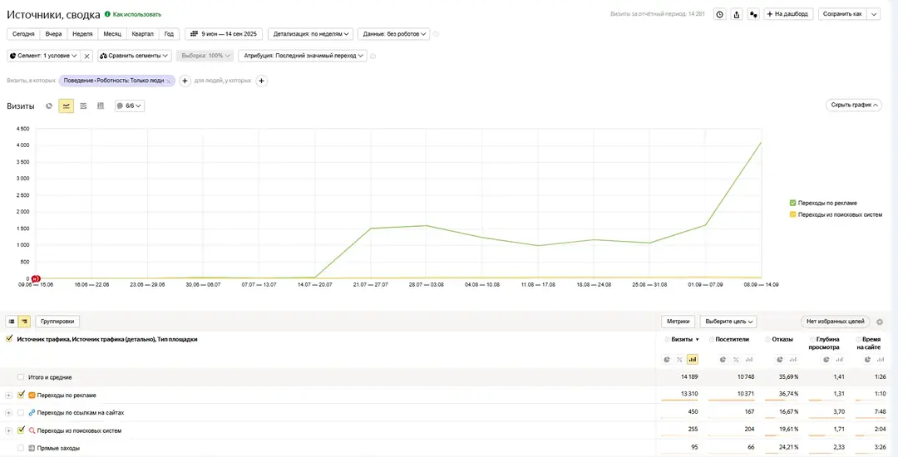Viewport: 898px width, 457px height.
Task: Switch table to flat list view icon
Action: tap(12, 322)
